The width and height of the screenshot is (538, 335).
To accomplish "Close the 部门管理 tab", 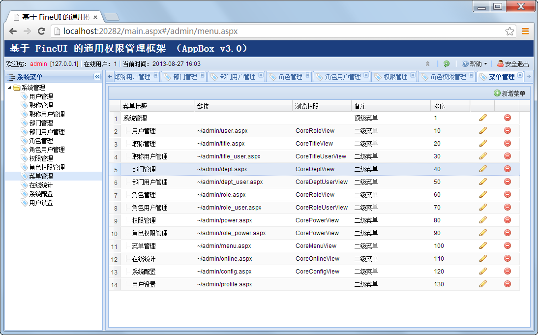I will point(203,75).
